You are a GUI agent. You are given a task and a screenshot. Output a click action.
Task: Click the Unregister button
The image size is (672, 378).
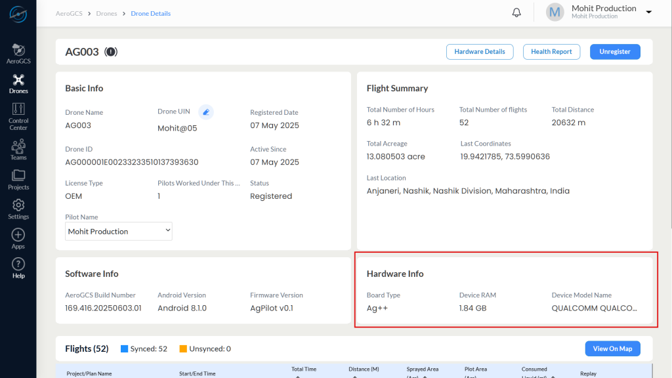[615, 51]
